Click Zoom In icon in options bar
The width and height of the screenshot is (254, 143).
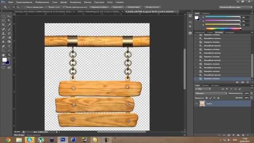(x=14, y=7)
